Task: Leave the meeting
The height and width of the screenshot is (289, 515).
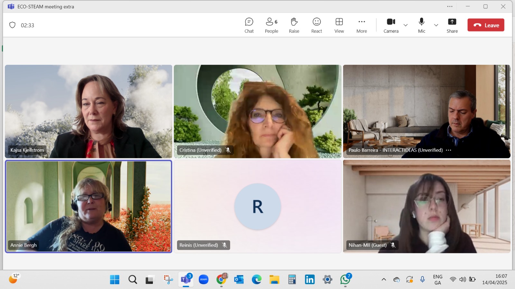Action: coord(486,25)
